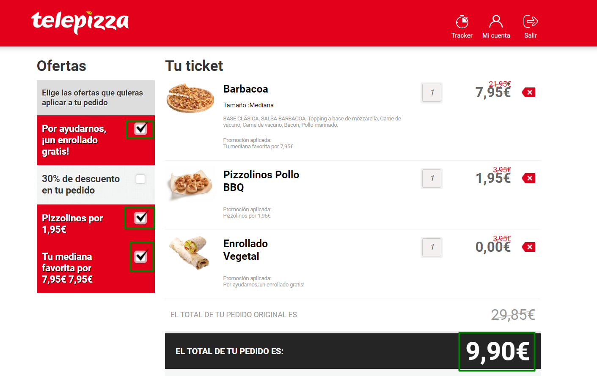Disable the Pizzolinos por 1,95€ offer
597x376 pixels.
tap(140, 218)
